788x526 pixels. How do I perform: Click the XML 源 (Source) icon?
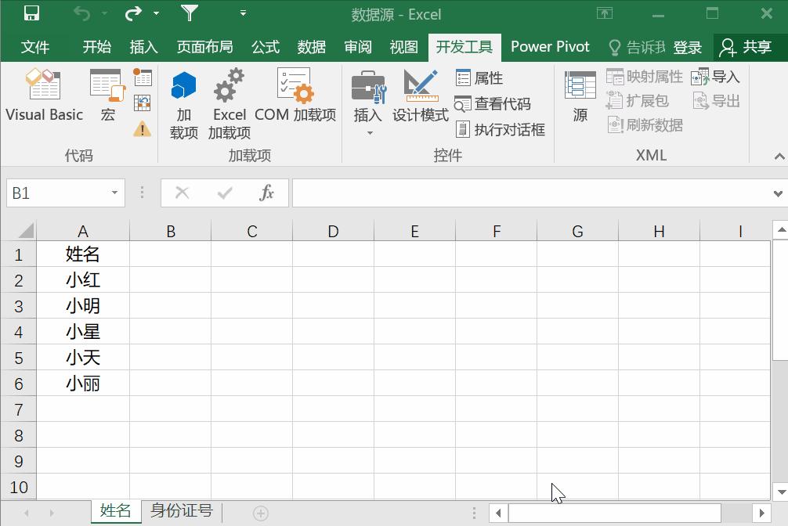580,98
